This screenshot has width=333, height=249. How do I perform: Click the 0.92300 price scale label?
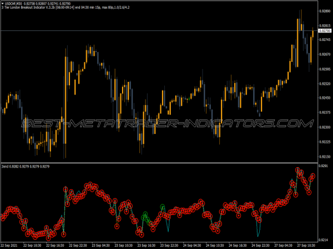click(325, 127)
